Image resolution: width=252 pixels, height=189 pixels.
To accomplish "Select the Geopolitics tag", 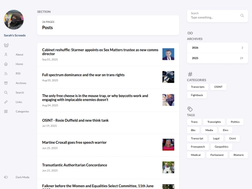I will click(222, 147).
